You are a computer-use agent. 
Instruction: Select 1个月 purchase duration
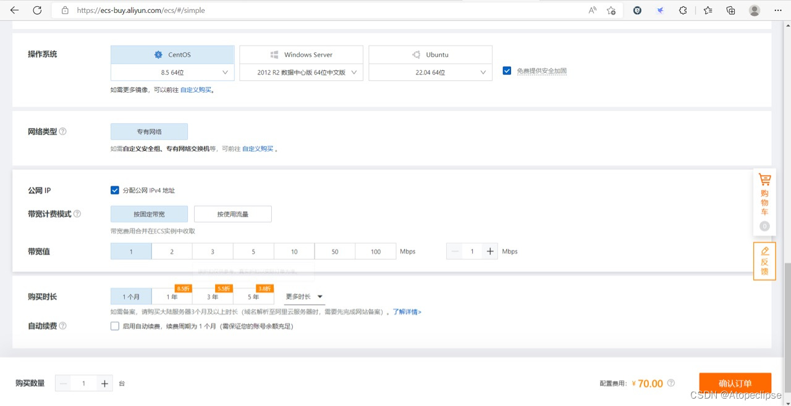point(131,297)
